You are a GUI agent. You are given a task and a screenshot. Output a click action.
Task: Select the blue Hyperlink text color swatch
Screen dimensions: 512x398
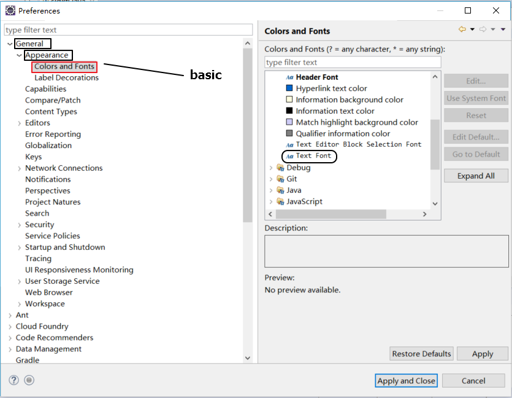[x=289, y=88]
